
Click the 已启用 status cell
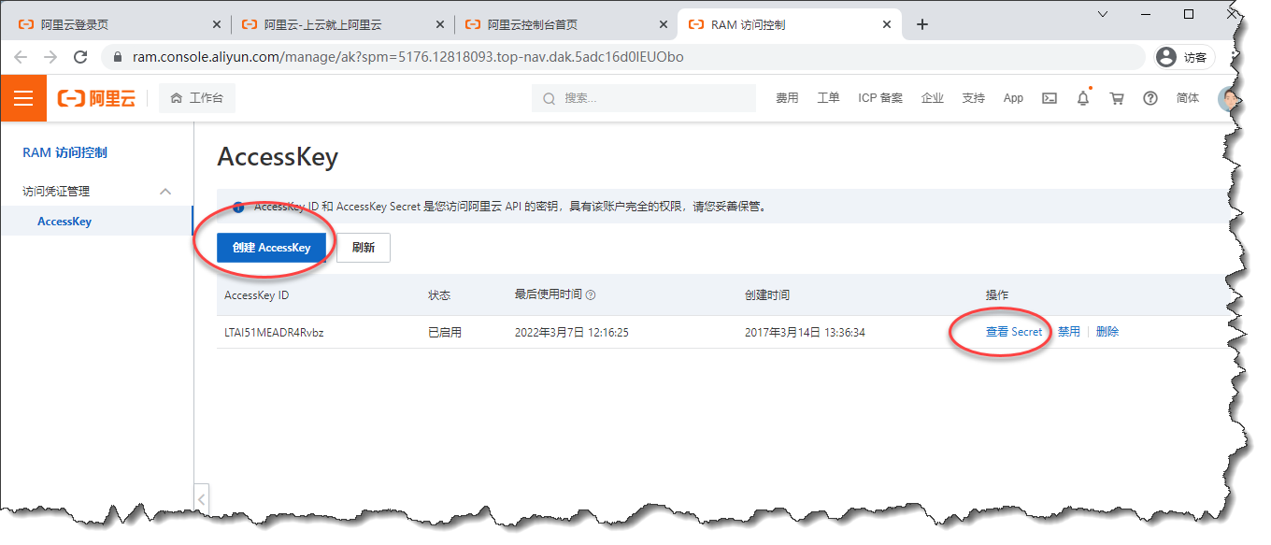pos(445,332)
